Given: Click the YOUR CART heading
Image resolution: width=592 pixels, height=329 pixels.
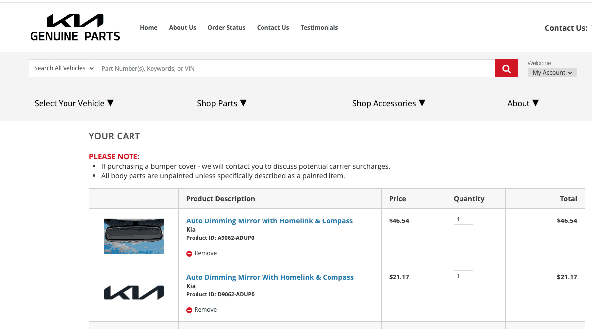Looking at the screenshot, I should [115, 136].
